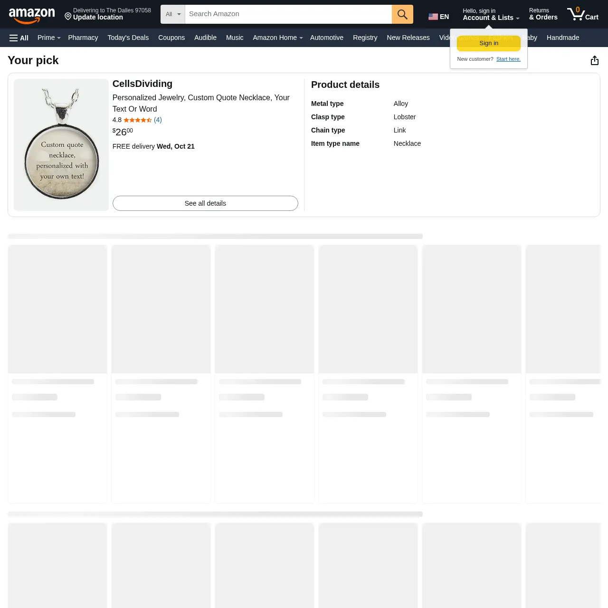Click the share icon beside Your pick

595,60
